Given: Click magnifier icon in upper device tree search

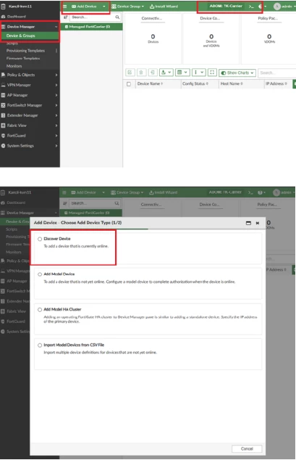Looking at the screenshot, I should click(117, 17).
